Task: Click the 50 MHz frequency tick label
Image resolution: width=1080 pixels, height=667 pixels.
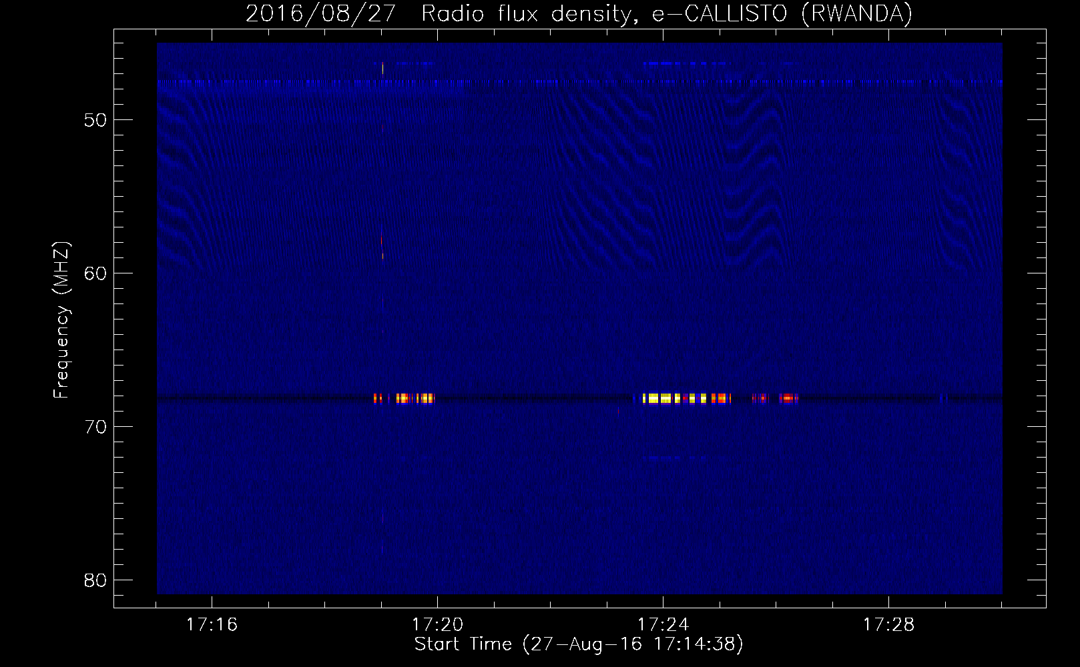Action: coord(96,120)
